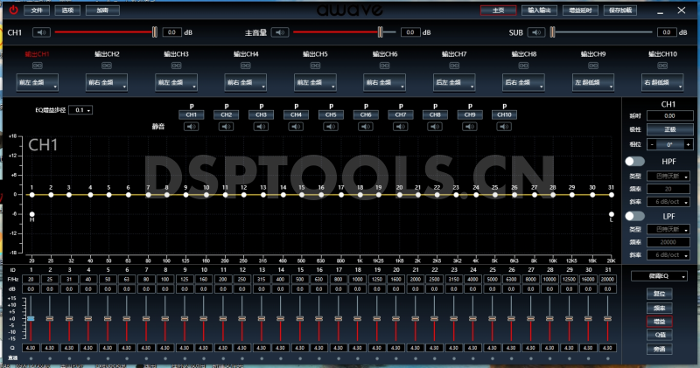Select the 直通 dot under band 1
This screenshot has width=700, height=368.
[x=31, y=358]
